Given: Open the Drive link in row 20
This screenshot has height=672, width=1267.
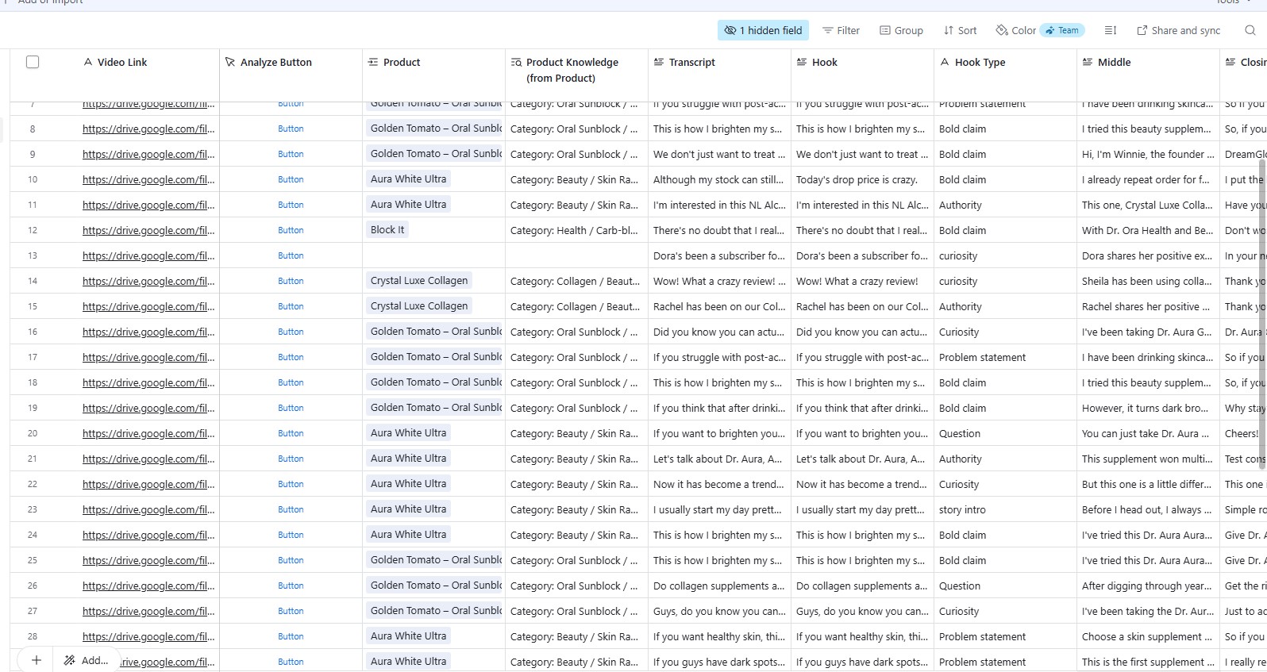Looking at the screenshot, I should pyautogui.click(x=148, y=433).
